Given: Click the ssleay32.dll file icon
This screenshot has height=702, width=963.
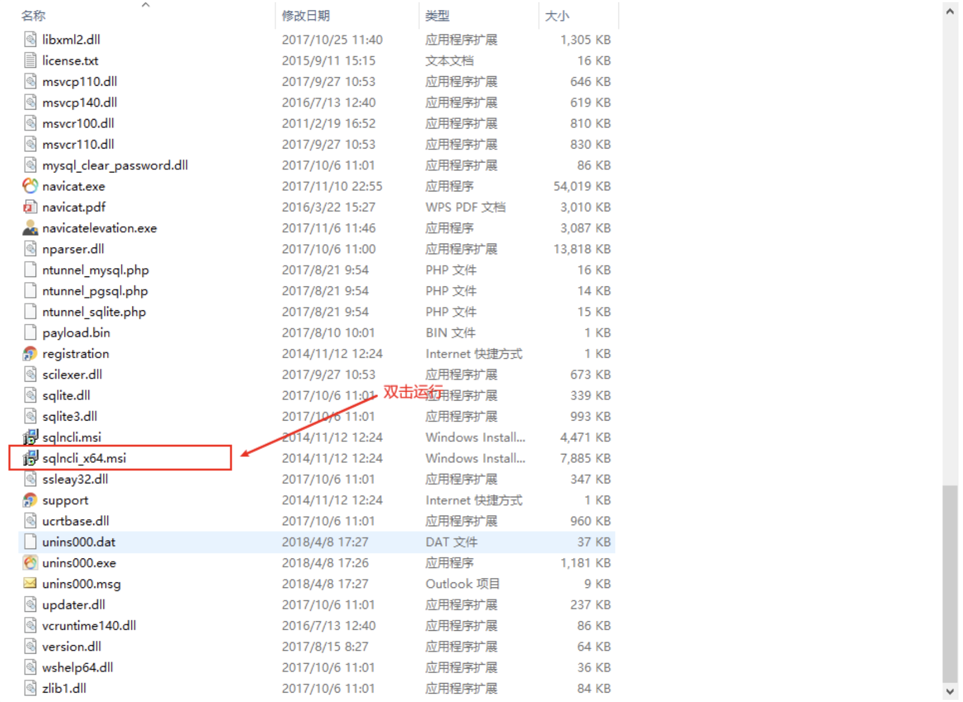Looking at the screenshot, I should pyautogui.click(x=30, y=479).
